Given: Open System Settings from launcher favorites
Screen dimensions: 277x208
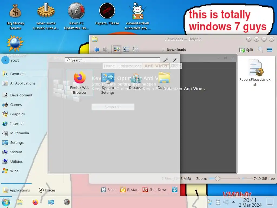Looking at the screenshot, I should click(x=108, y=83).
